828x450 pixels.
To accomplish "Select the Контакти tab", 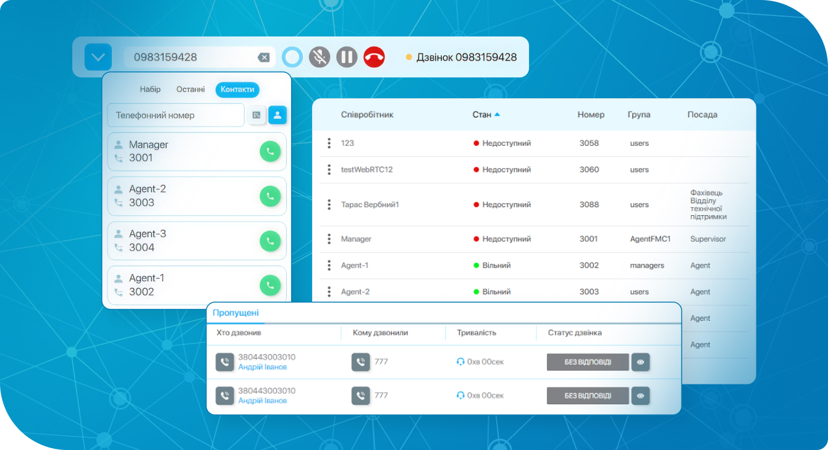I will tap(237, 90).
